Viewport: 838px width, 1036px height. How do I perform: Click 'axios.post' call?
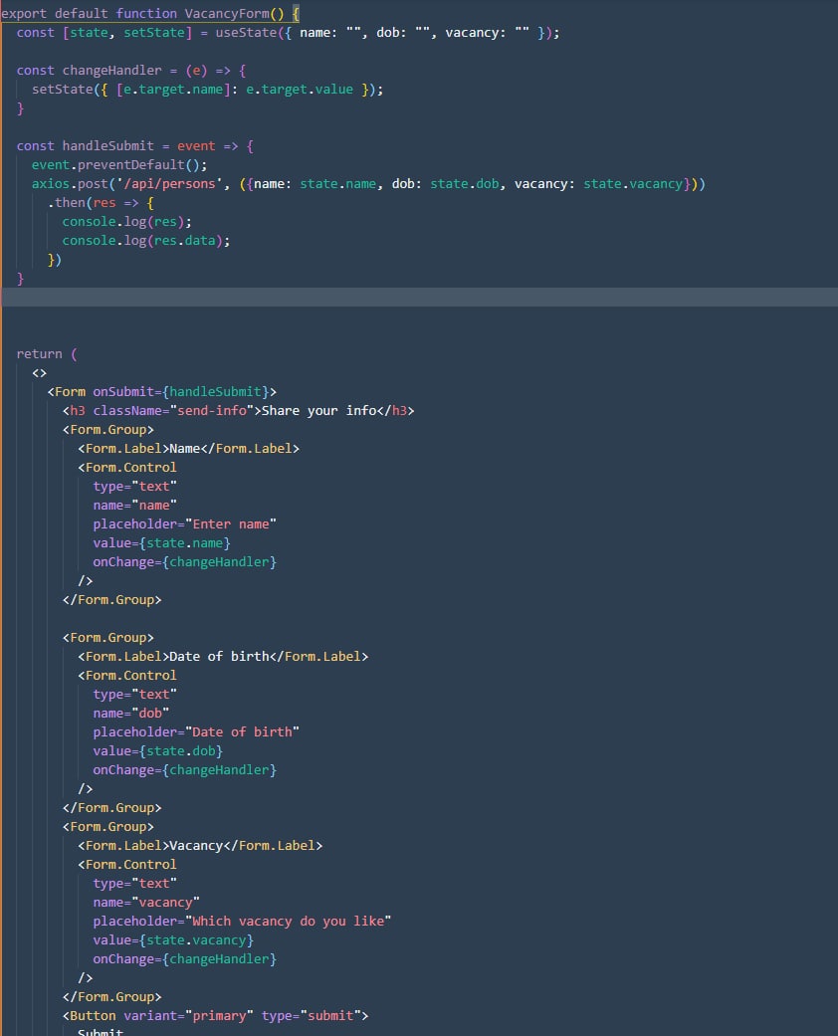click(x=70, y=184)
